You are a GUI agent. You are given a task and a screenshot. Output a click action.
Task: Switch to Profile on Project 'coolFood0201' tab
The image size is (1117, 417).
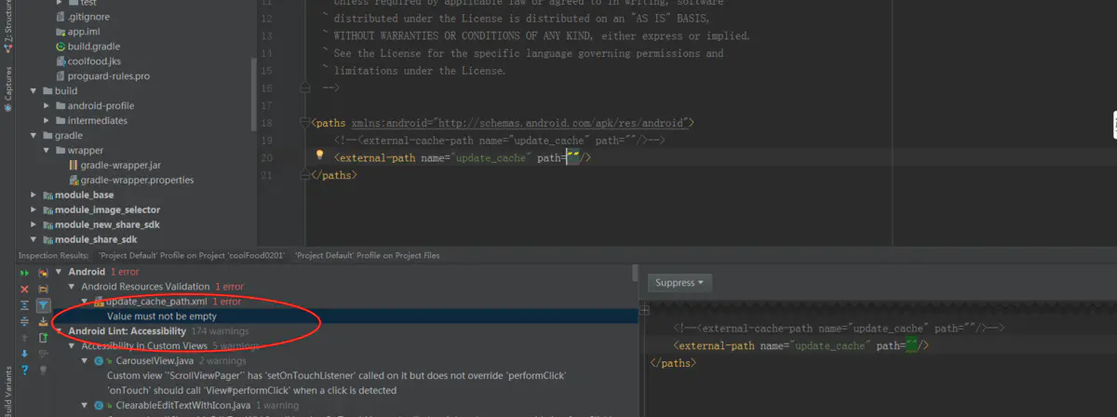click(190, 255)
